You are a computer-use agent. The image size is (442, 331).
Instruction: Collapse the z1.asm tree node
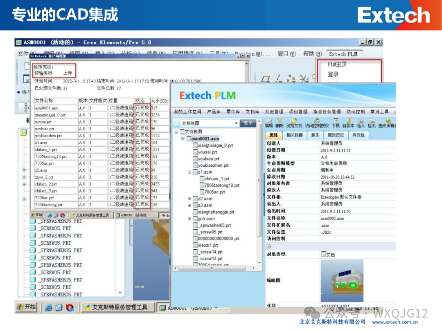click(189, 172)
